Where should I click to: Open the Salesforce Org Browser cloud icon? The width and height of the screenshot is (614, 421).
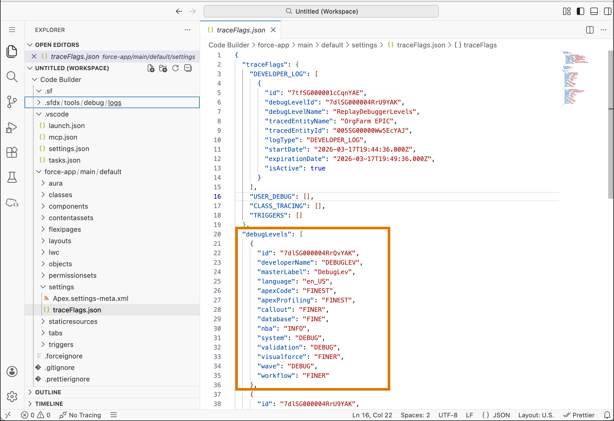[x=12, y=203]
